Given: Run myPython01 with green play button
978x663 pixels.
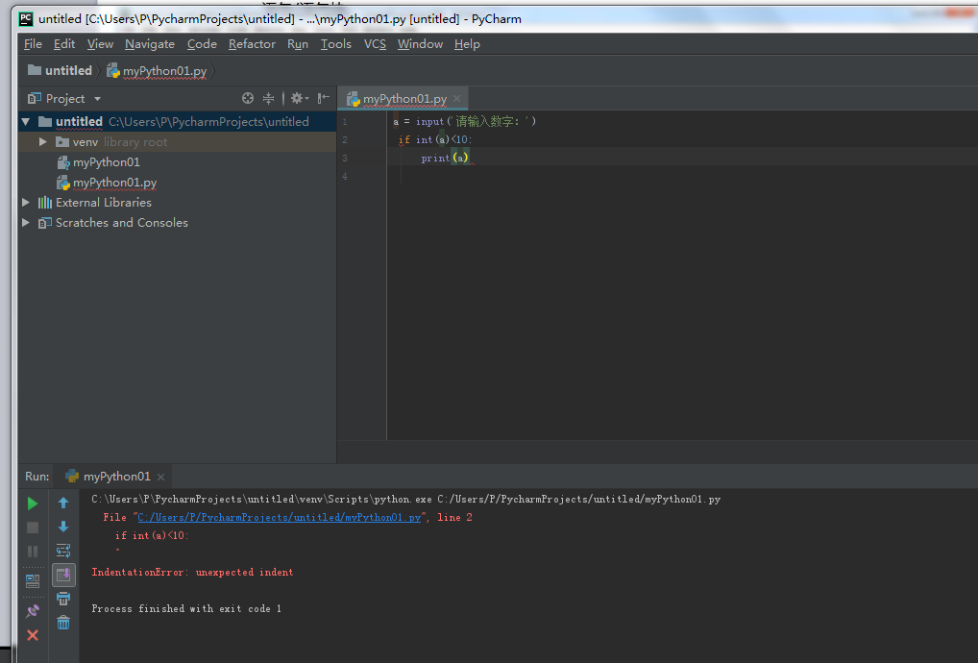Looking at the screenshot, I should point(33,503).
